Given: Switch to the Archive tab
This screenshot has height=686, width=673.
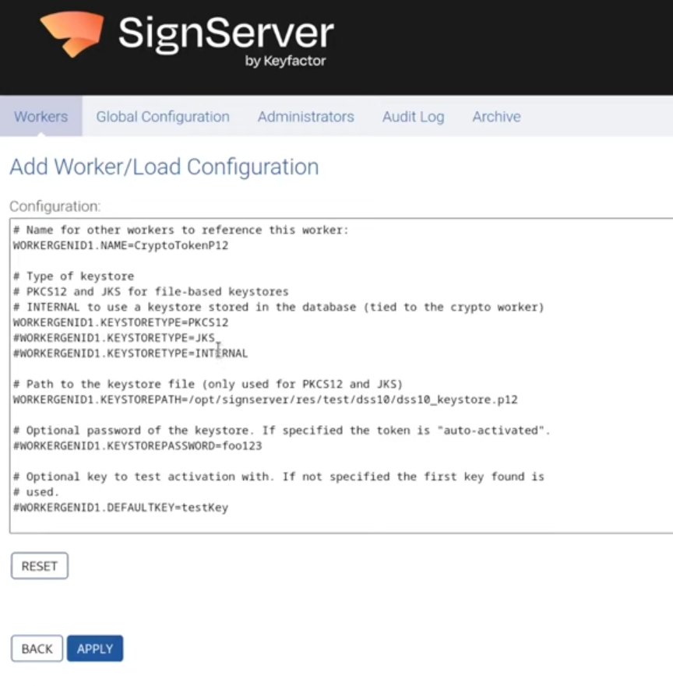Looking at the screenshot, I should (x=496, y=116).
